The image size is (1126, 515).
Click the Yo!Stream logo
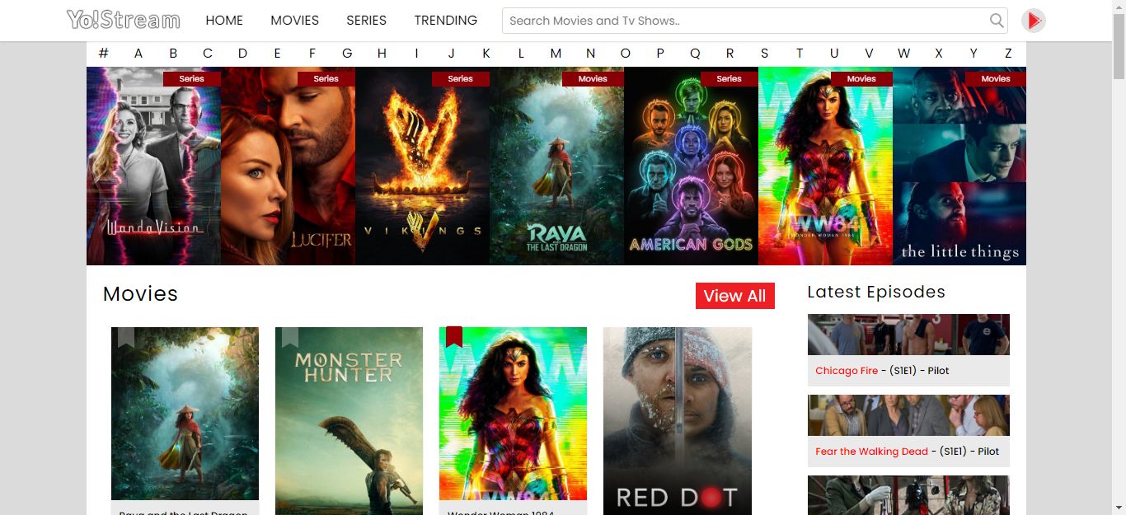tap(124, 20)
